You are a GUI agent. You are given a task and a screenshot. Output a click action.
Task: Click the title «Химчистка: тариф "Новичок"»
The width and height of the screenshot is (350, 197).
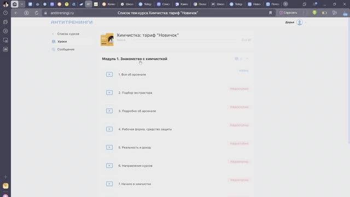148,35
